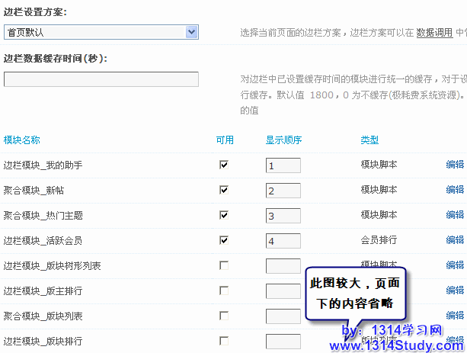
Task: Edit the 聚合模块_热门主题 module
Action: [x=455, y=215]
